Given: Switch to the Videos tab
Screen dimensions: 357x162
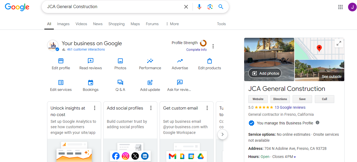Looking at the screenshot, I should [81, 24].
